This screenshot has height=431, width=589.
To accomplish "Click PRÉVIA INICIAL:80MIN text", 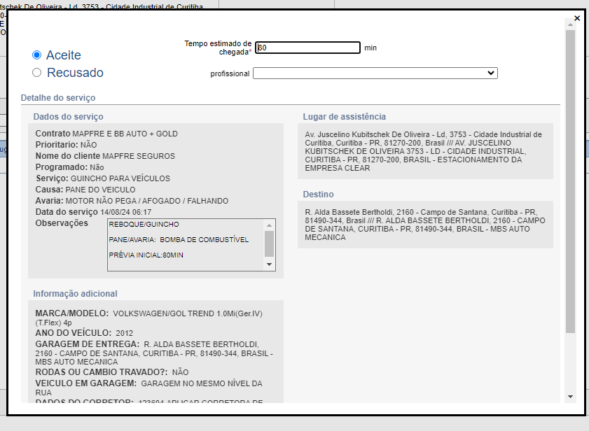I will pyautogui.click(x=146, y=255).
